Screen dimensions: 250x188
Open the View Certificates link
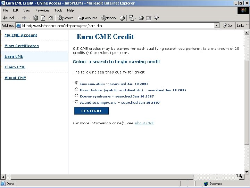click(x=22, y=46)
